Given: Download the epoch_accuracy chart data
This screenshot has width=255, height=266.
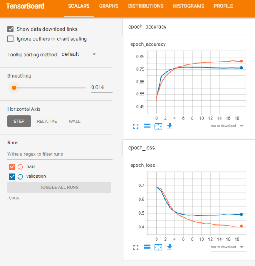Looking at the screenshot, I should (169, 126).
